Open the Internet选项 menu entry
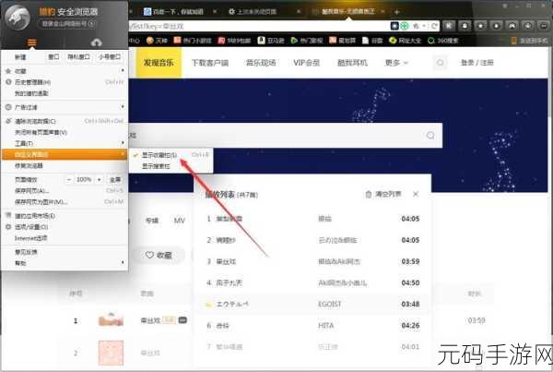 pos(65,238)
